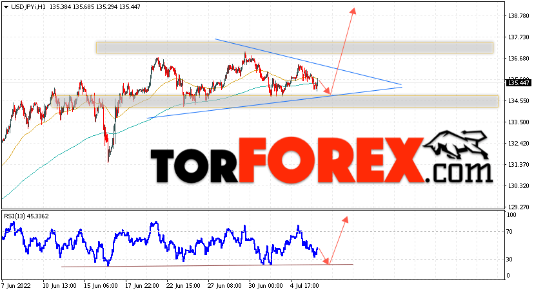Open the chart menu triangle beside USDJPYi,H1

tap(6, 7)
